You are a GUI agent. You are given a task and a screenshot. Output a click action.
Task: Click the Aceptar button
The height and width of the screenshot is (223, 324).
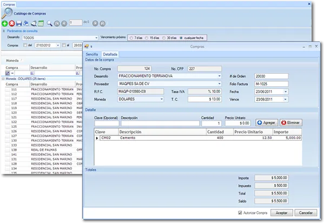pyautogui.click(x=281, y=213)
